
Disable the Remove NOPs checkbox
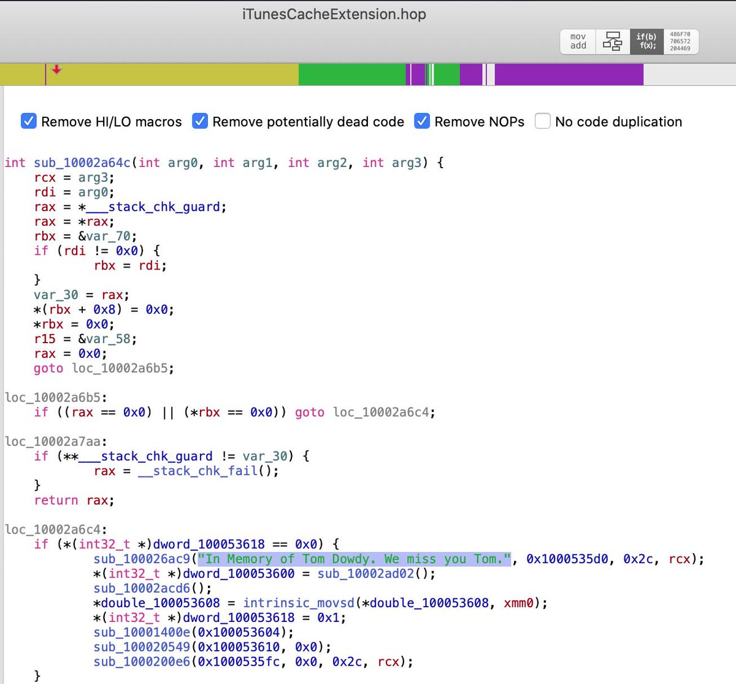coord(422,121)
